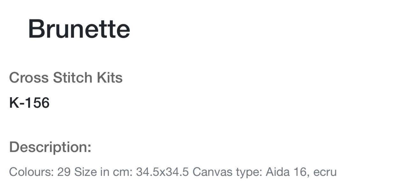Click the word Cross in category
This screenshot has width=396, height=194.
29,78
